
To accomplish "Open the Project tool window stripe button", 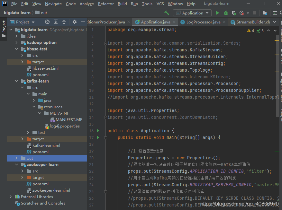I will [x=4, y=29].
